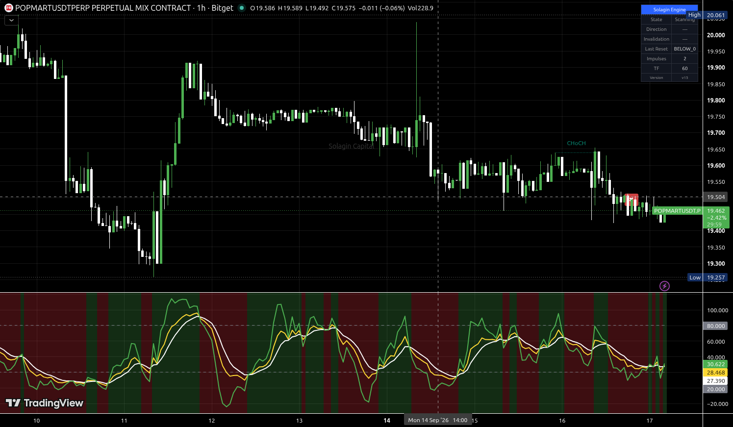Screen dimensions: 733x427
Task: Click date 11 on the time axis
Action: 124,421
